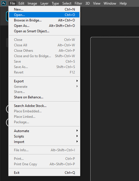The width and height of the screenshot is (139, 181).
Task: Choose Open... from the File menu
Action: [44, 15]
